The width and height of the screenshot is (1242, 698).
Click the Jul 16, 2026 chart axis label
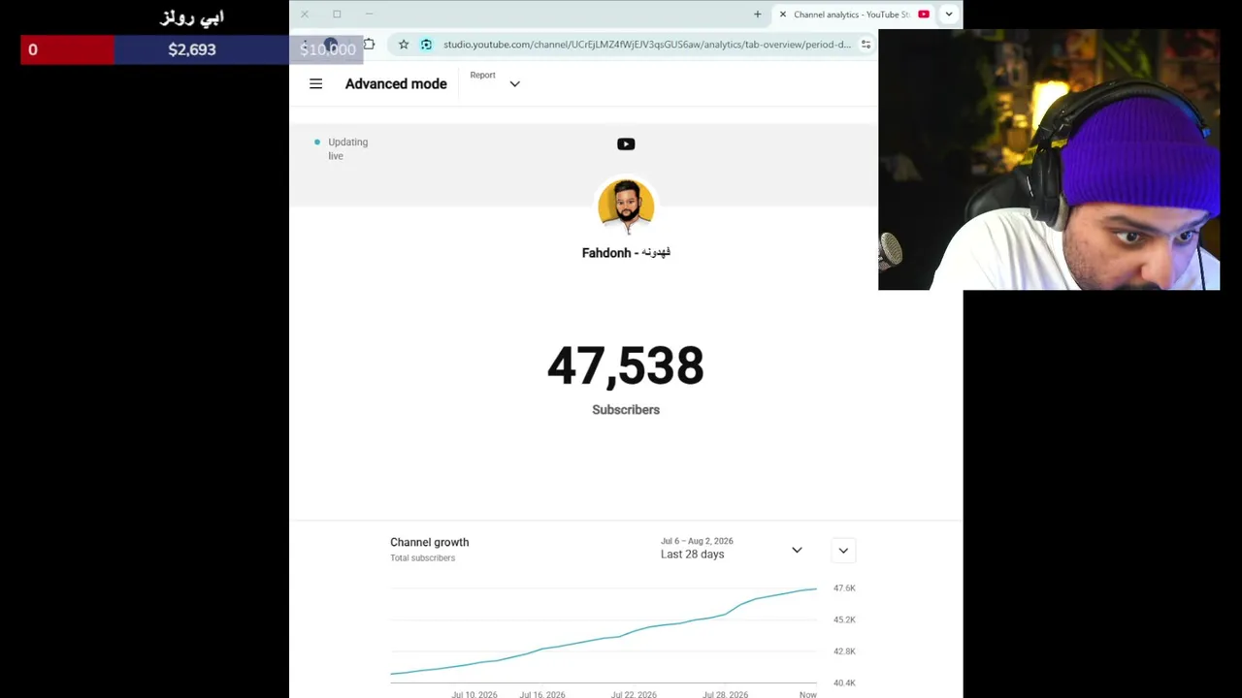542,694
